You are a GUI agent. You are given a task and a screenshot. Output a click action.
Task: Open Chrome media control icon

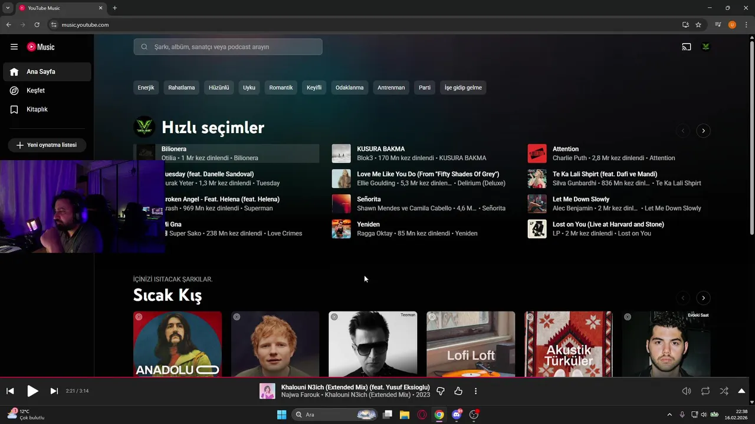click(718, 25)
